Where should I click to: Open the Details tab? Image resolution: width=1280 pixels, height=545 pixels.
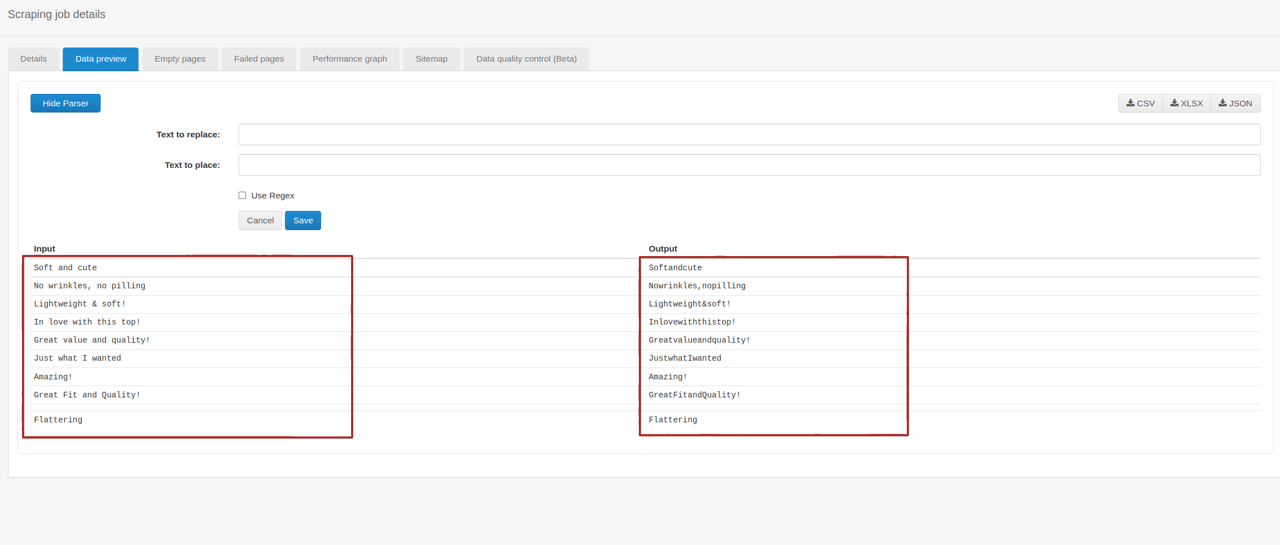[x=33, y=59]
